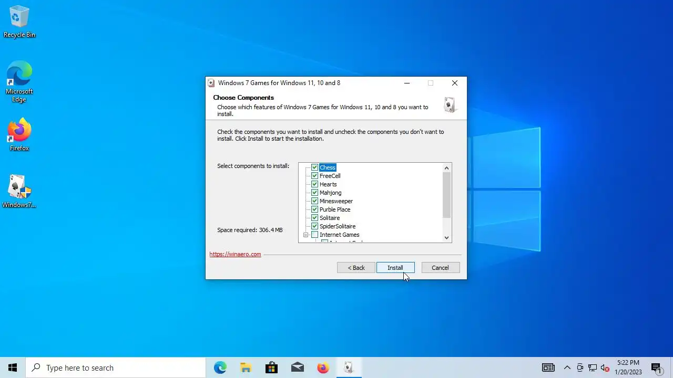Viewport: 673px width, 378px height.
Task: Uncheck the Minesweeper component checkbox
Action: click(314, 201)
